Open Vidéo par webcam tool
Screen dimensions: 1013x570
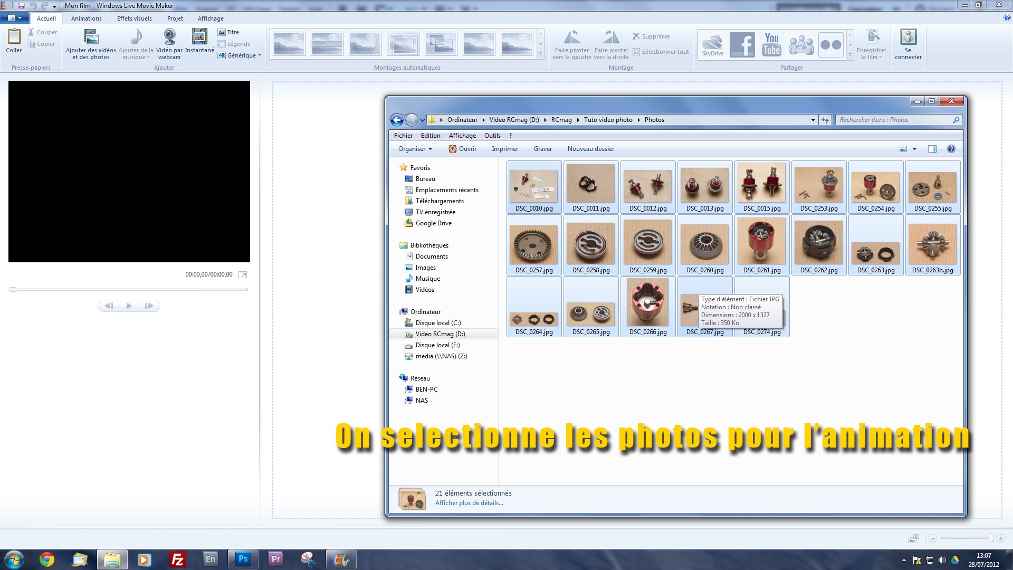(169, 44)
